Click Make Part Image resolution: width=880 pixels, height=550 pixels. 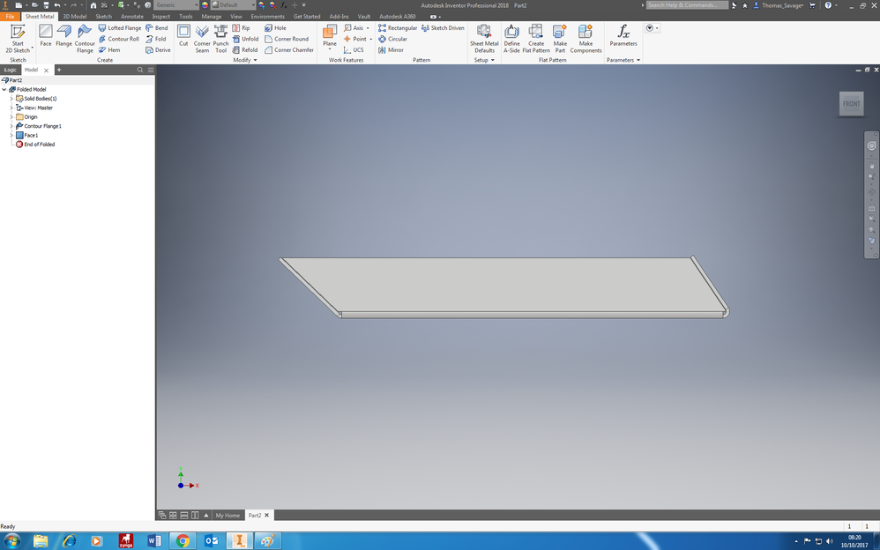[560, 38]
